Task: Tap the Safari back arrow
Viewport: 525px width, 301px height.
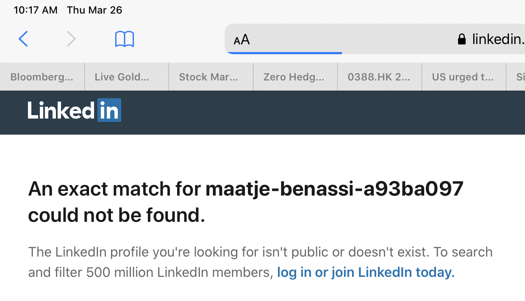Action: click(x=23, y=39)
